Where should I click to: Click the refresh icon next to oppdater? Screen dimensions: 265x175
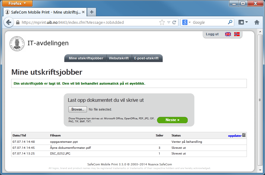point(244,135)
